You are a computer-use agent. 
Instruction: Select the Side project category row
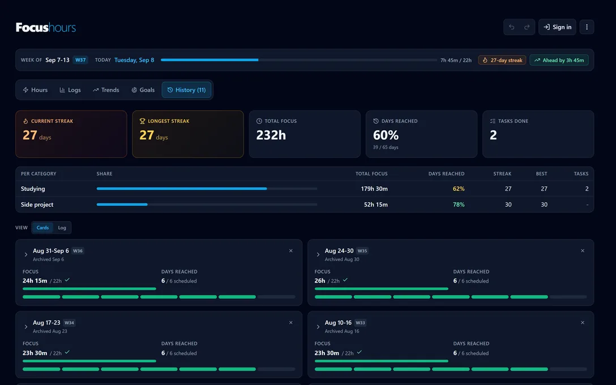[x=305, y=204]
